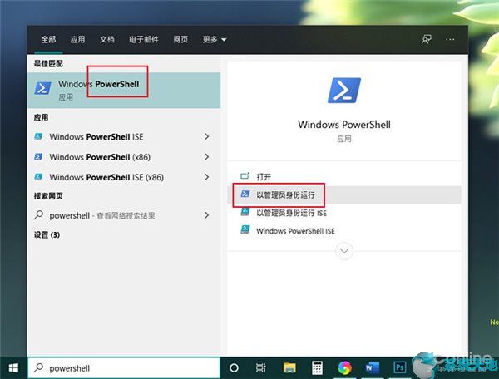Click Windows PowerShell title in preview pane
This screenshot has width=499, height=379.
pos(344,125)
